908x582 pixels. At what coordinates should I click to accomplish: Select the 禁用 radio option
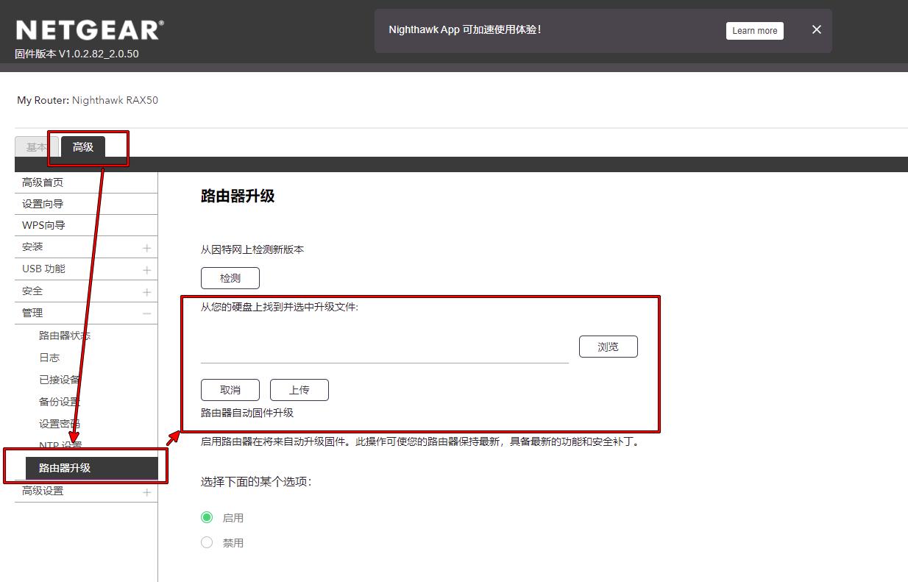[207, 542]
